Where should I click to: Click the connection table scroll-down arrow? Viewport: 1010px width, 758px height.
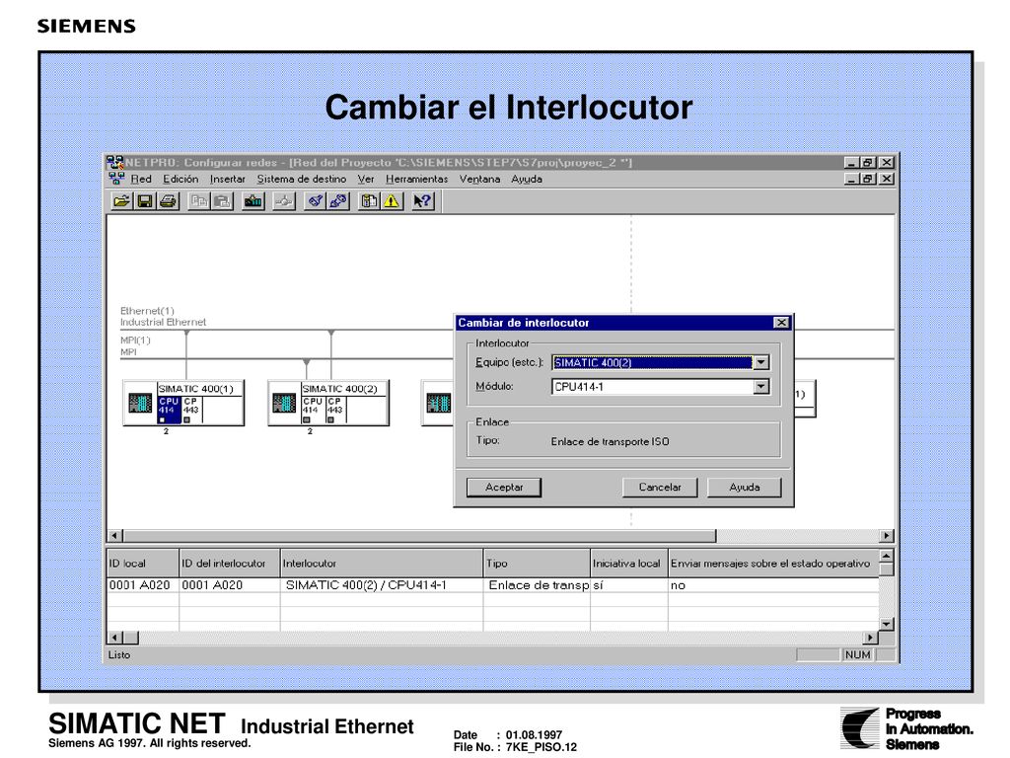[887, 624]
